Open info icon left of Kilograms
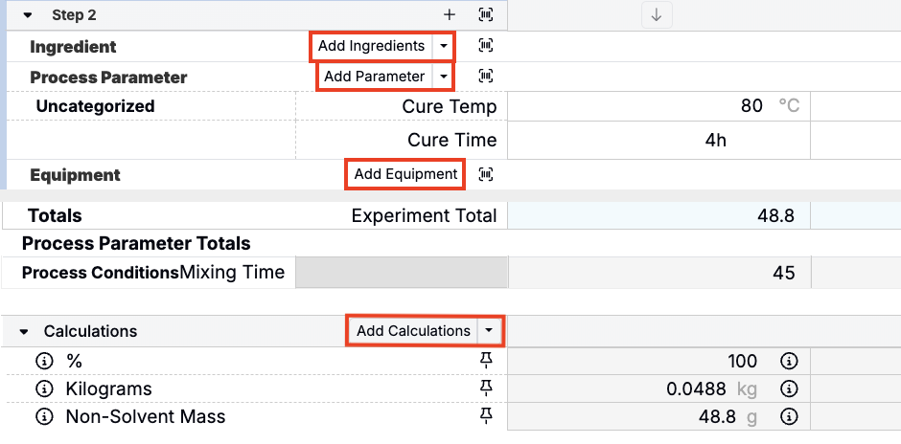This screenshot has width=901, height=444. tap(43, 388)
